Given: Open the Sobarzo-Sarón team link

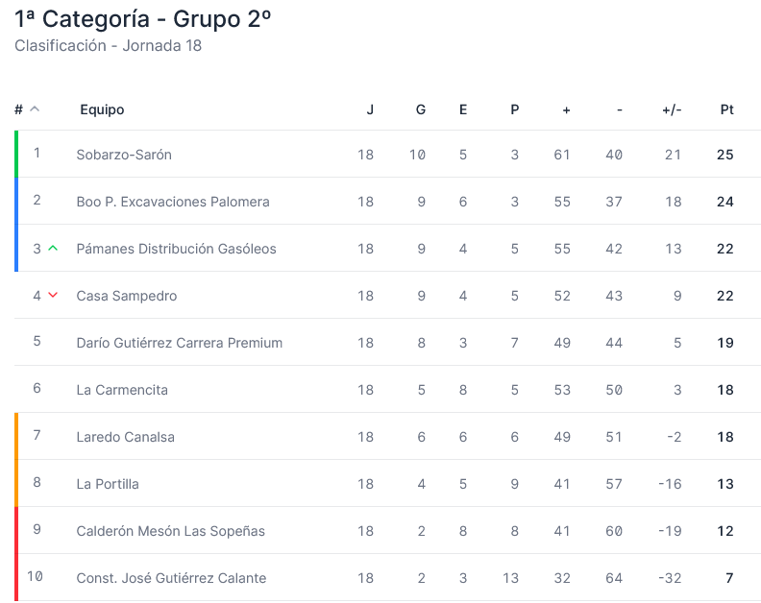Looking at the screenshot, I should pos(124,155).
